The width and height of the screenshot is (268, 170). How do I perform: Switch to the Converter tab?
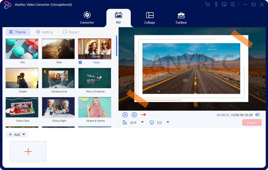[x=87, y=18]
